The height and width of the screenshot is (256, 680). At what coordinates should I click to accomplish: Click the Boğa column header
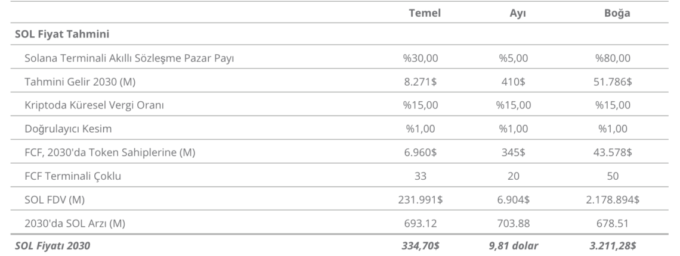(617, 14)
